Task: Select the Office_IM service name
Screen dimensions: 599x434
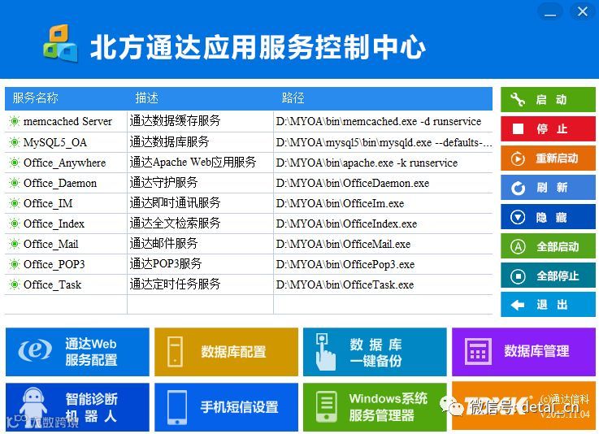Action: (x=48, y=203)
